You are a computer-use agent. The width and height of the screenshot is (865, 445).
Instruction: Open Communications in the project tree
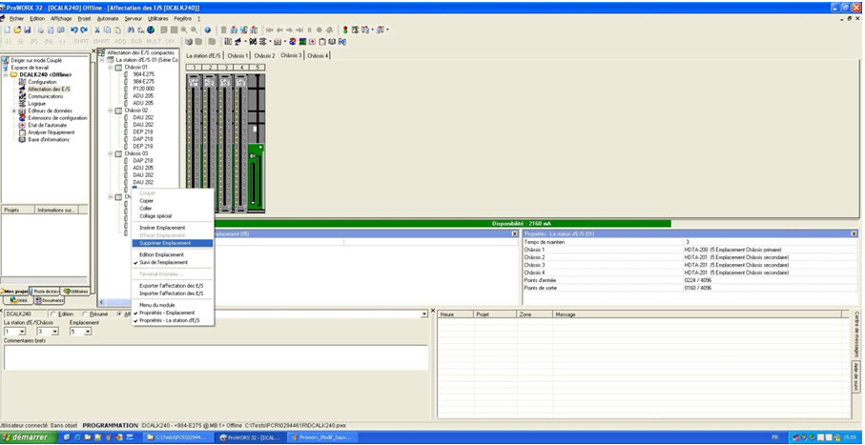coord(46,96)
